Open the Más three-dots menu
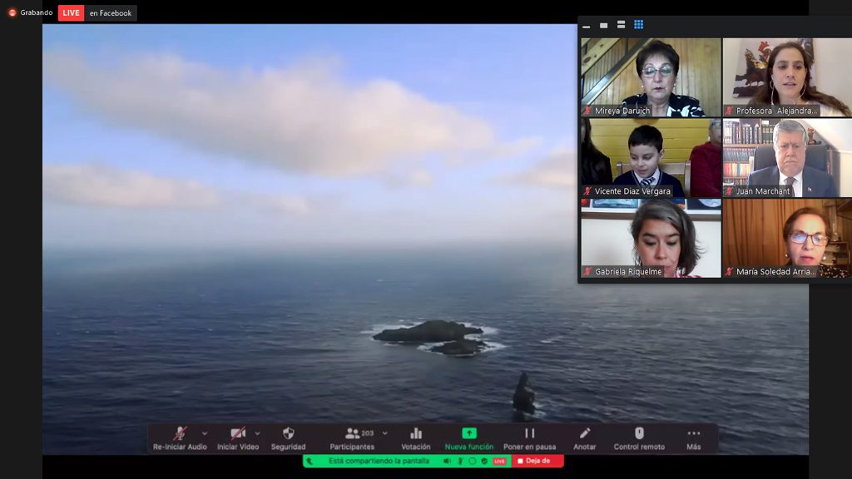Image resolution: width=852 pixels, height=479 pixels. 693,434
